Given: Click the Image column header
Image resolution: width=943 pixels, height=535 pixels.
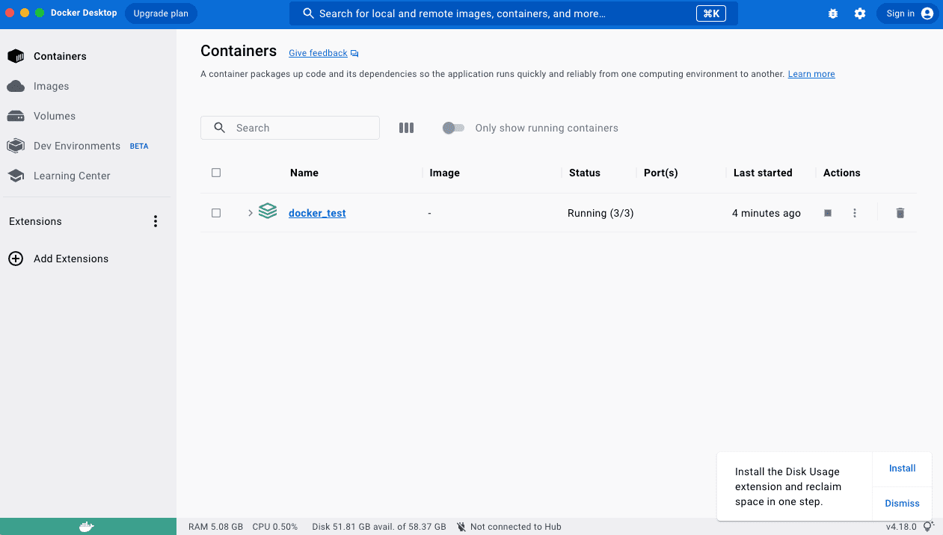Looking at the screenshot, I should (445, 173).
